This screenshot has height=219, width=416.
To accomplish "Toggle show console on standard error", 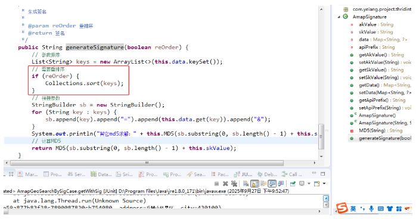I will coord(281,183).
